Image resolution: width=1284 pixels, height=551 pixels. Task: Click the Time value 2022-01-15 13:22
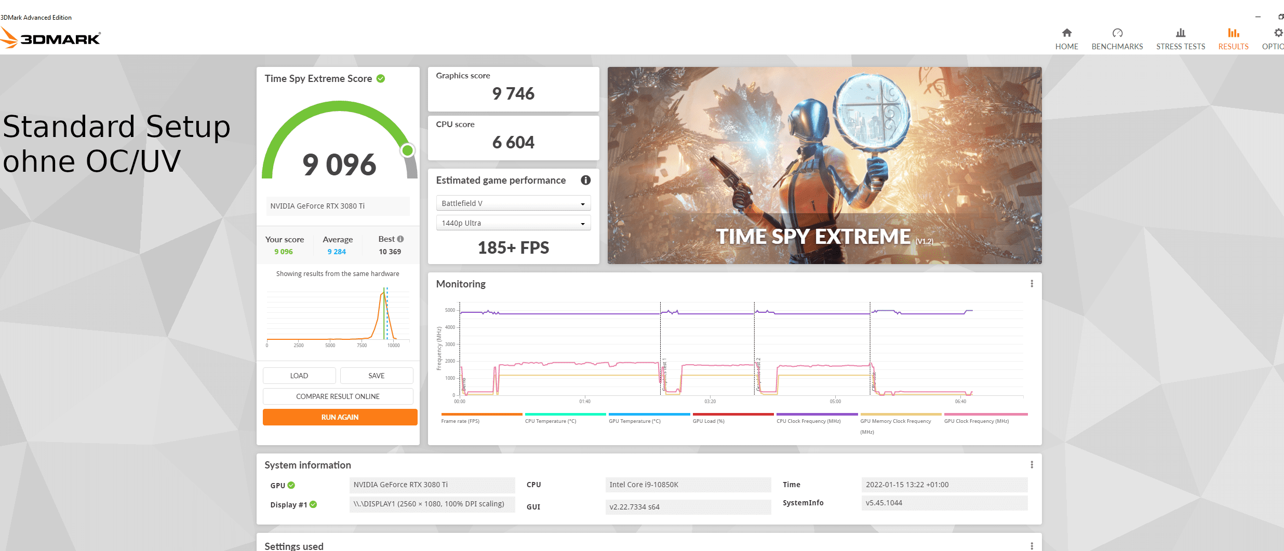(944, 485)
